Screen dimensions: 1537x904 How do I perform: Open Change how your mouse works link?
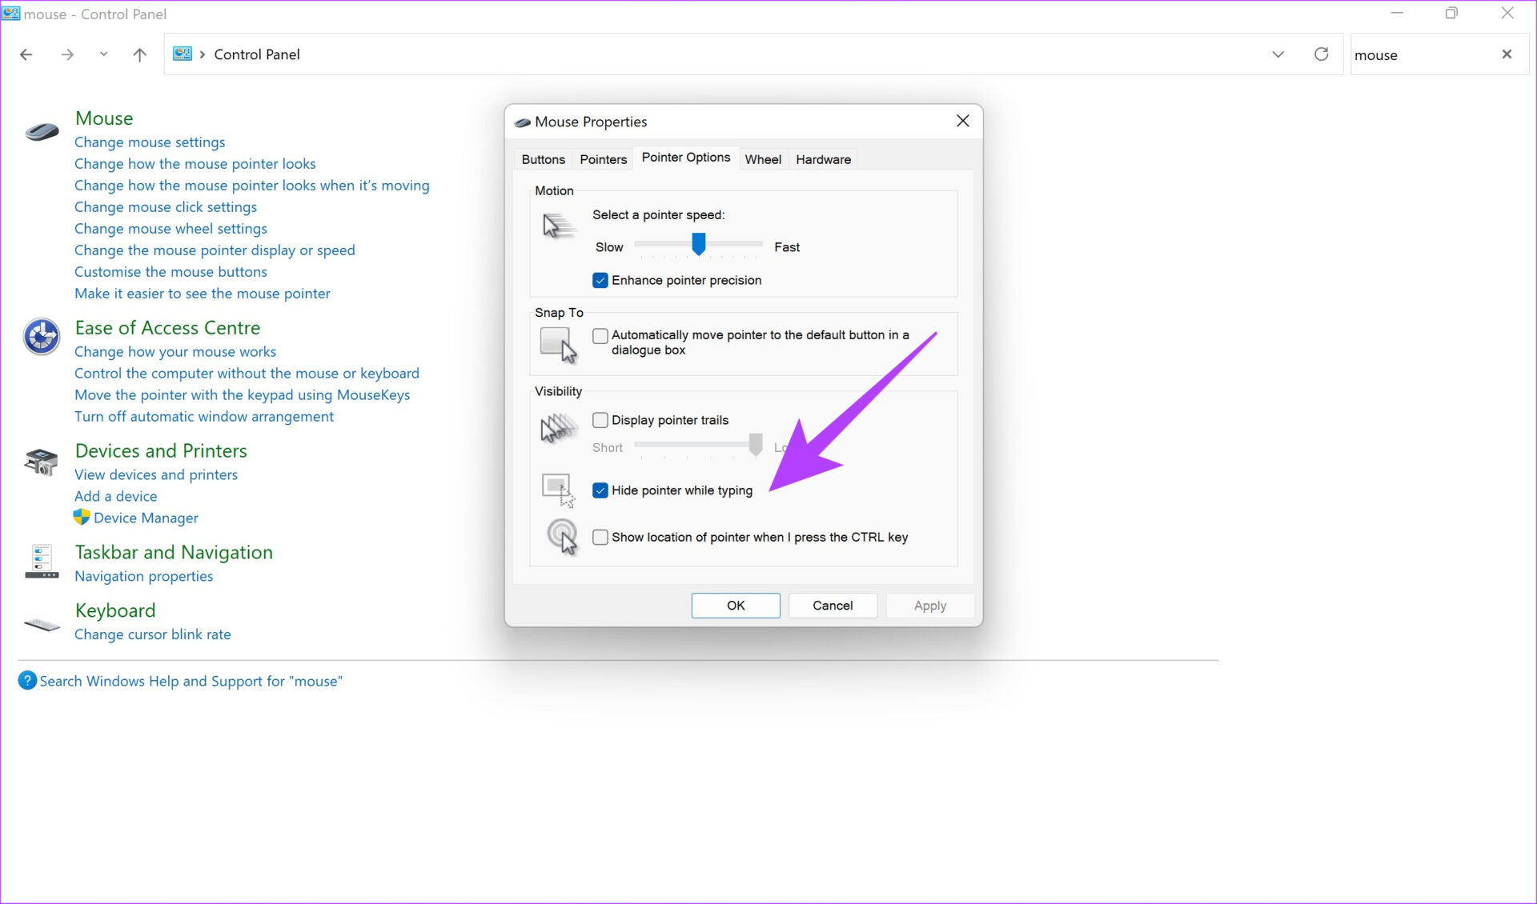[175, 351]
